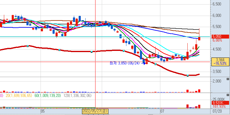Click the 6,000 price axis label
This screenshot has width=230, height=115.
tap(217, 15)
